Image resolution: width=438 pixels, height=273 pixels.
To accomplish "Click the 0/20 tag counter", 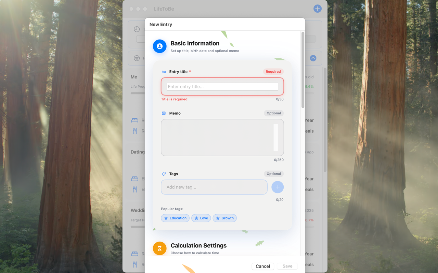I will pos(280,200).
